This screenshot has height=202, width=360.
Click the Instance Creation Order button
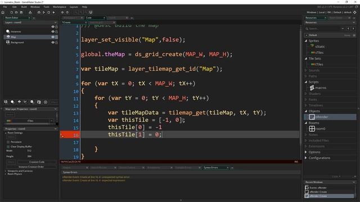tap(31, 167)
